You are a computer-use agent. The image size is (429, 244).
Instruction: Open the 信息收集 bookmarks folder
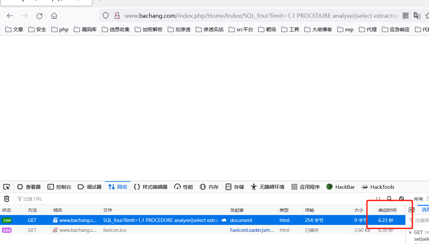116,30
